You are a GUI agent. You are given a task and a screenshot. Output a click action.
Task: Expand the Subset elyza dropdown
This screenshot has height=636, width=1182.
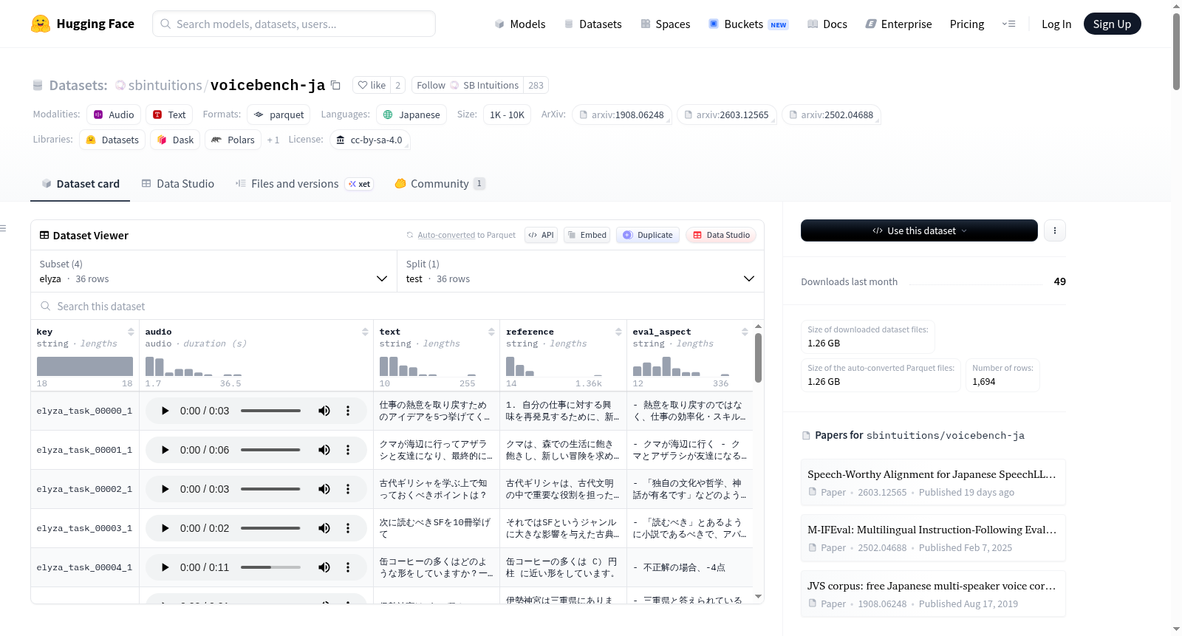(x=213, y=272)
